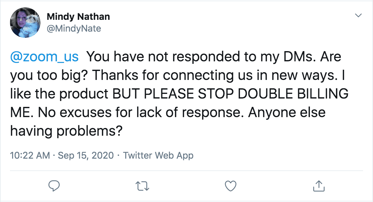Click the Mindy Nathan display name
This screenshot has height=202, width=373.
(x=78, y=16)
